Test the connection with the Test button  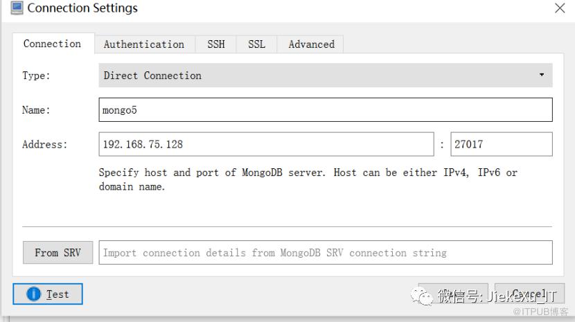pos(48,294)
